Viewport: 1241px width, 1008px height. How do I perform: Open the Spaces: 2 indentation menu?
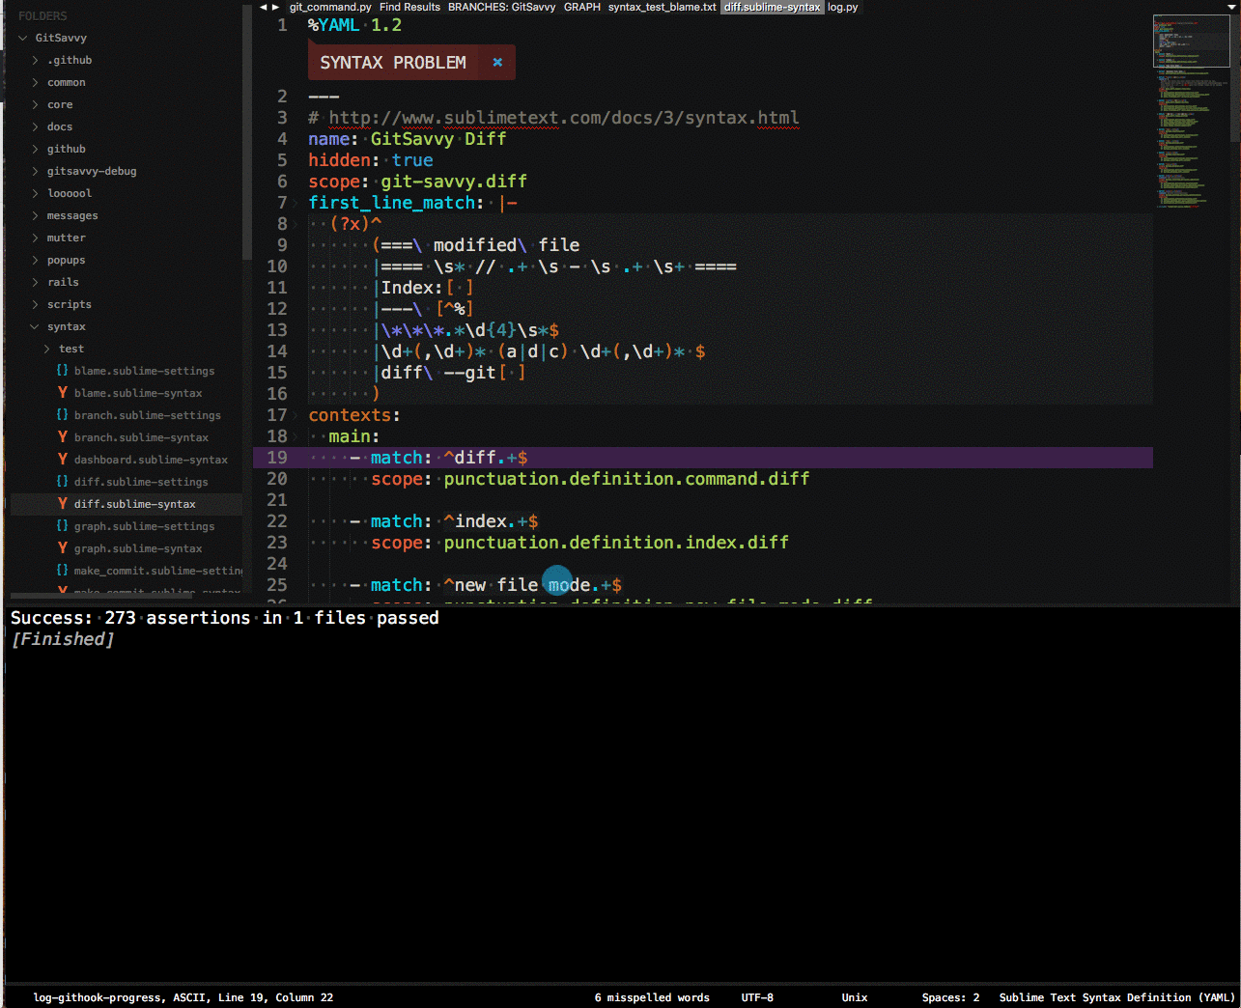pos(950,997)
